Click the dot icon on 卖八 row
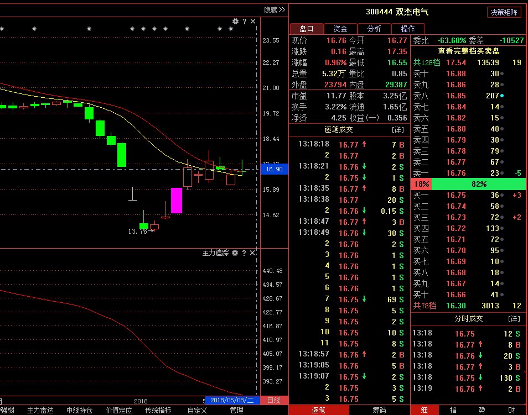Image resolution: width=528 pixels, height=415 pixels. click(x=502, y=96)
